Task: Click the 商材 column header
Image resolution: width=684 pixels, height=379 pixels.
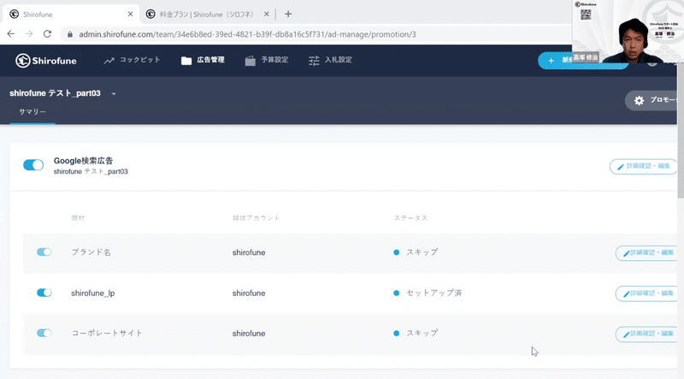Action: (78, 218)
